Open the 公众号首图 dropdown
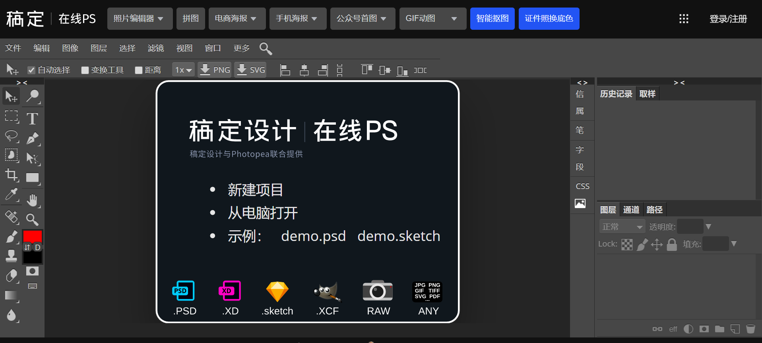Screen dimensions: 762x343 click(x=363, y=19)
